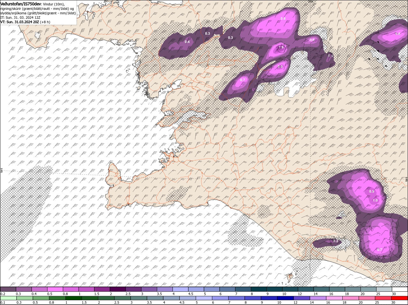This screenshot has height=305, width=408.
Task: Pick periwinkle swatch between 5 and 6, rain scale
Action: click(204, 298)
